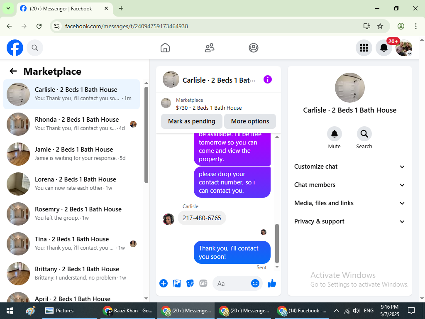The width and height of the screenshot is (425, 319).
Task: Click the taskbar volume speaker icon
Action: point(356,311)
